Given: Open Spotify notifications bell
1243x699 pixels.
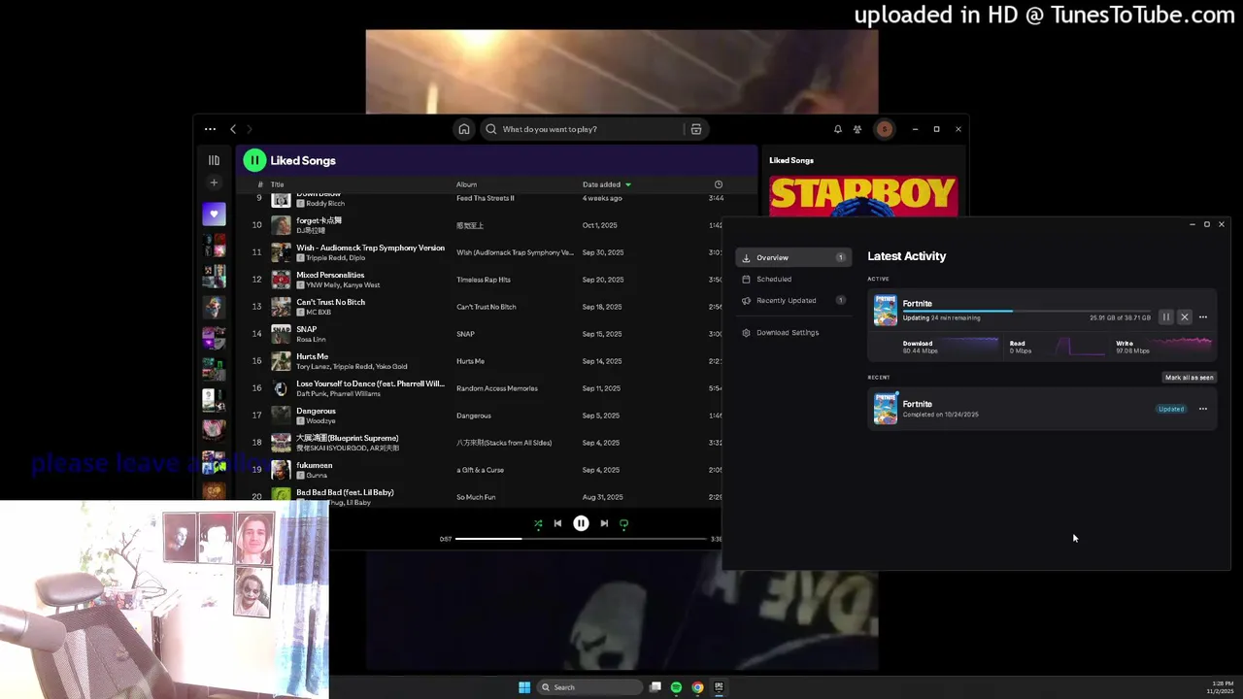Looking at the screenshot, I should [838, 129].
